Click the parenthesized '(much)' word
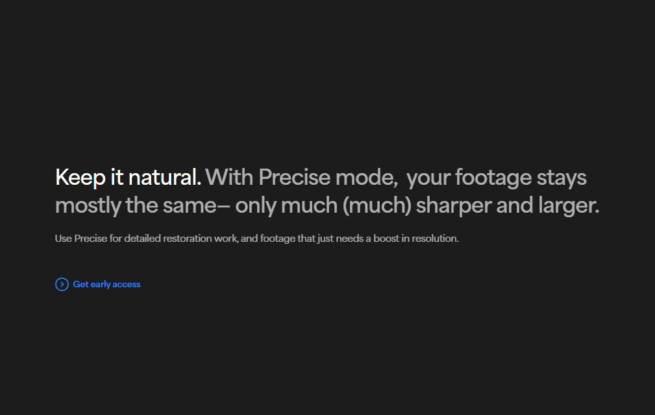 (x=377, y=206)
